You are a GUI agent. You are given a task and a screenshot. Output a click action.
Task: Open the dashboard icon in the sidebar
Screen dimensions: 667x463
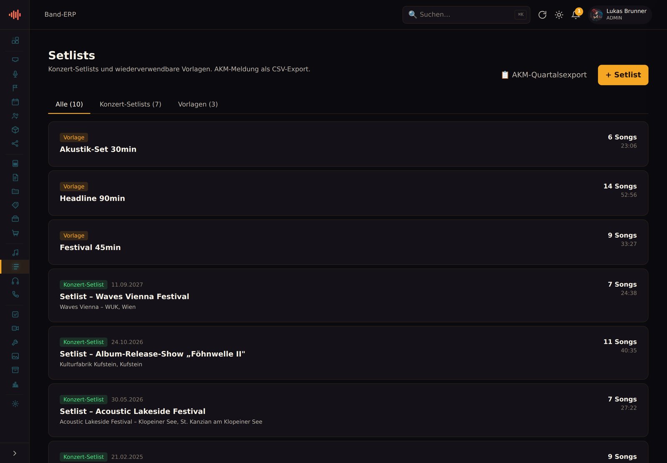click(x=15, y=40)
